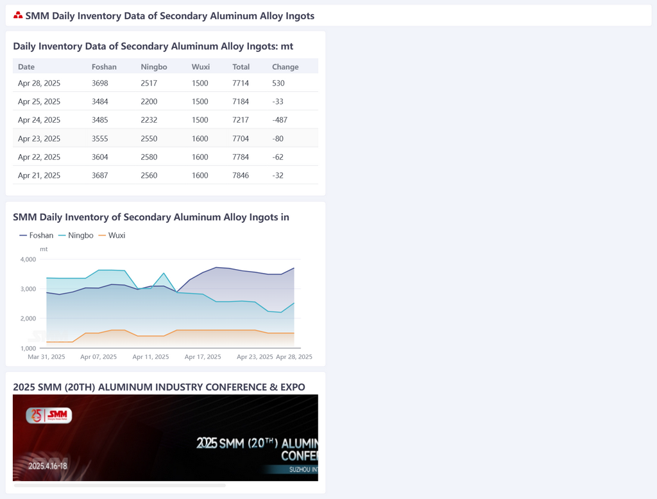The image size is (657, 499).
Task: Click x-axis label Apr 17, 2025
Action: (203, 357)
